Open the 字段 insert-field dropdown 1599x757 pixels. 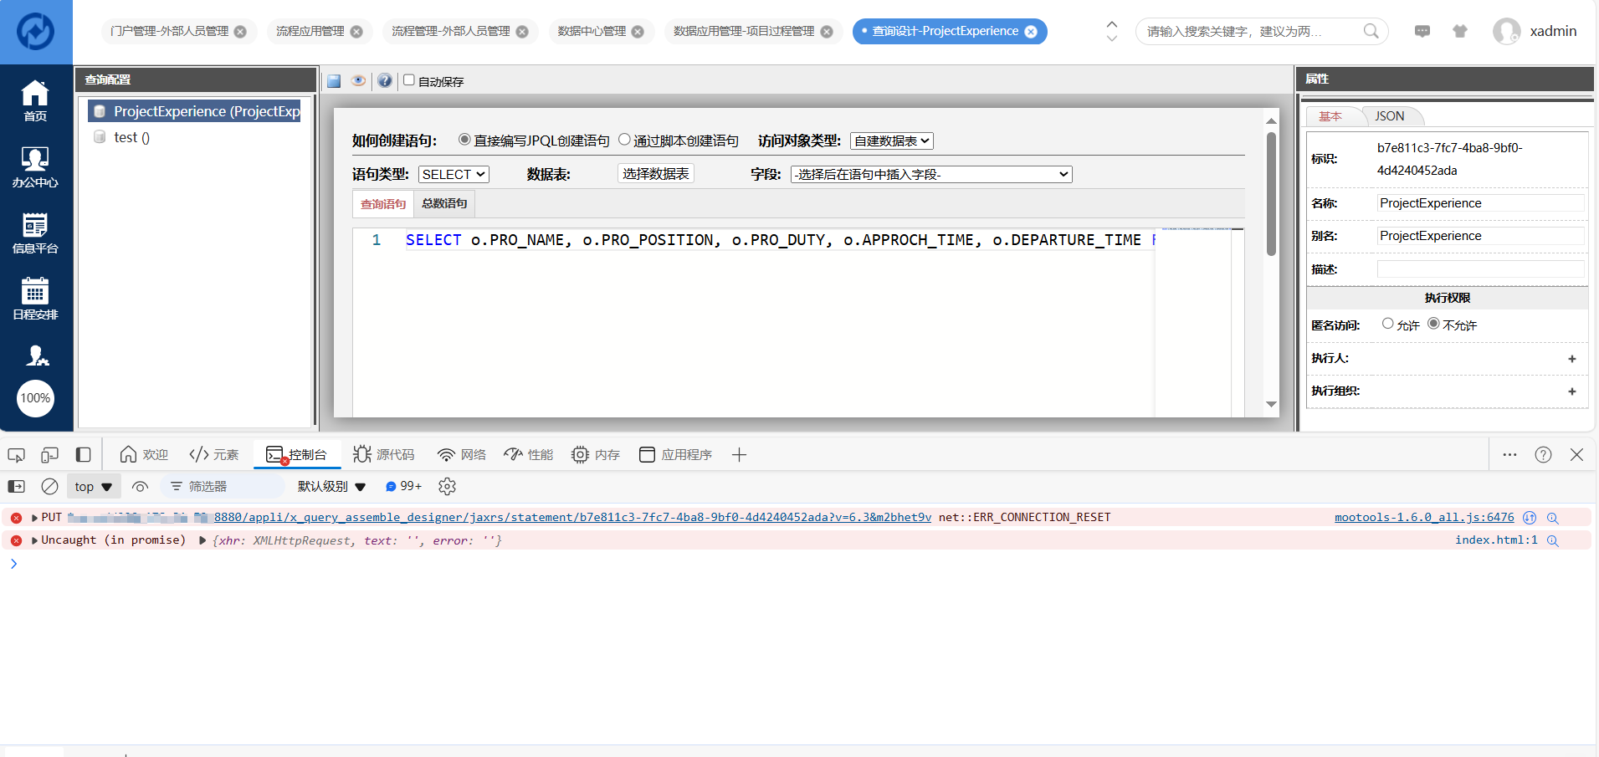tap(931, 174)
